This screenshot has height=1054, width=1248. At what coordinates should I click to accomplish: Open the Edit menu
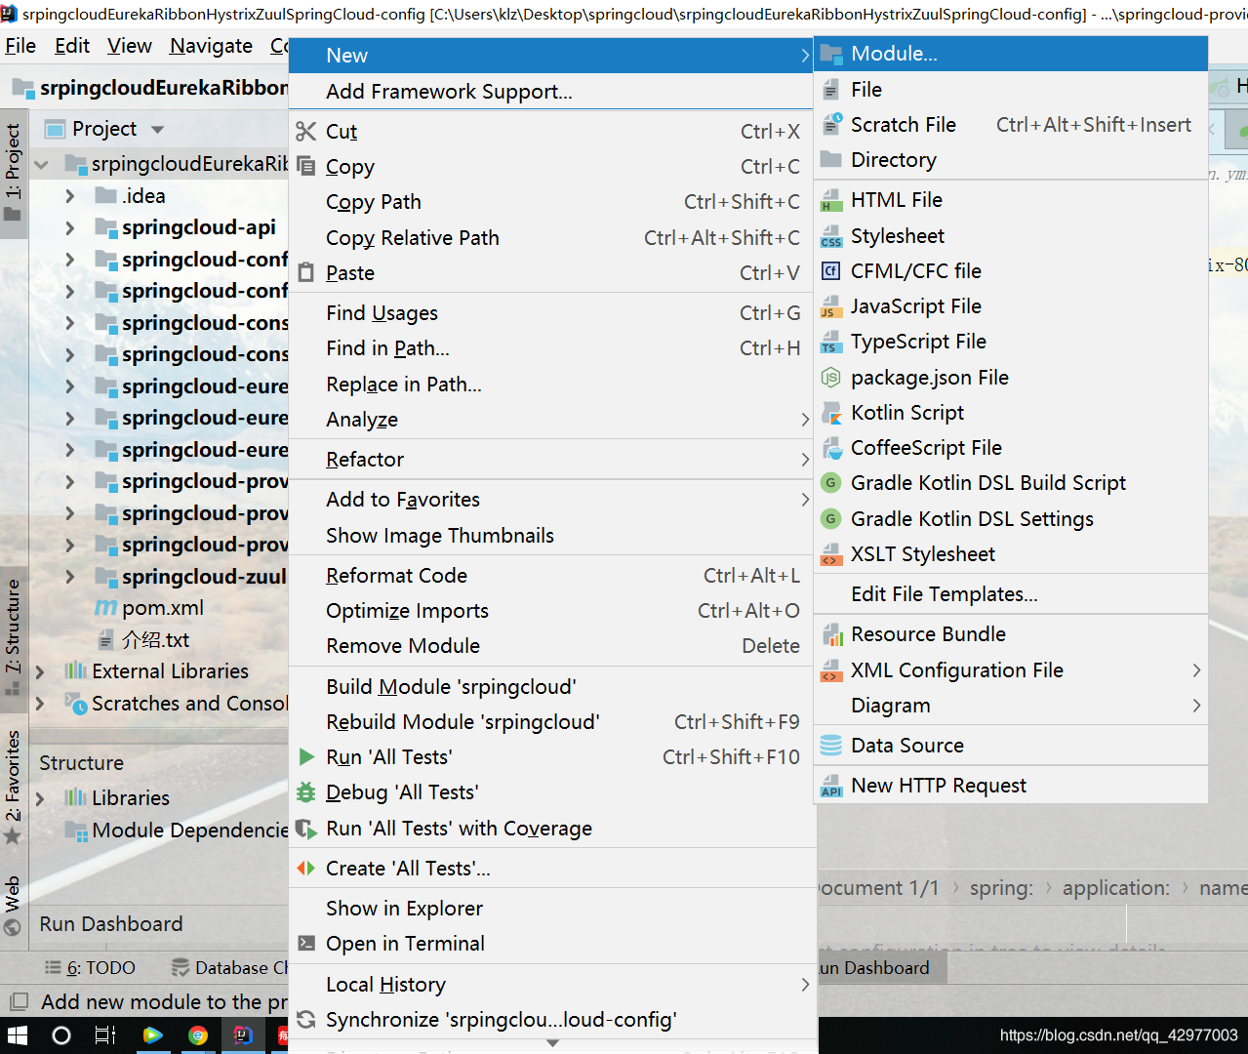(x=72, y=46)
